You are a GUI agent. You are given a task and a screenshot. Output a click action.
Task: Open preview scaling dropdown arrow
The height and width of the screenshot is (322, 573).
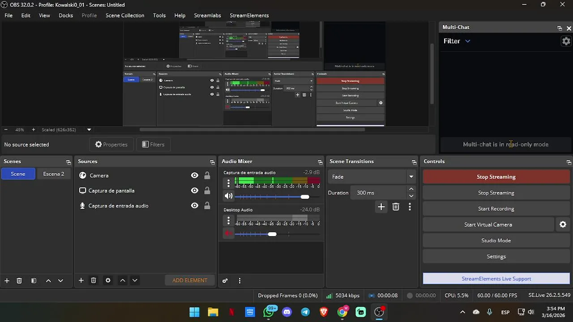coord(89,130)
